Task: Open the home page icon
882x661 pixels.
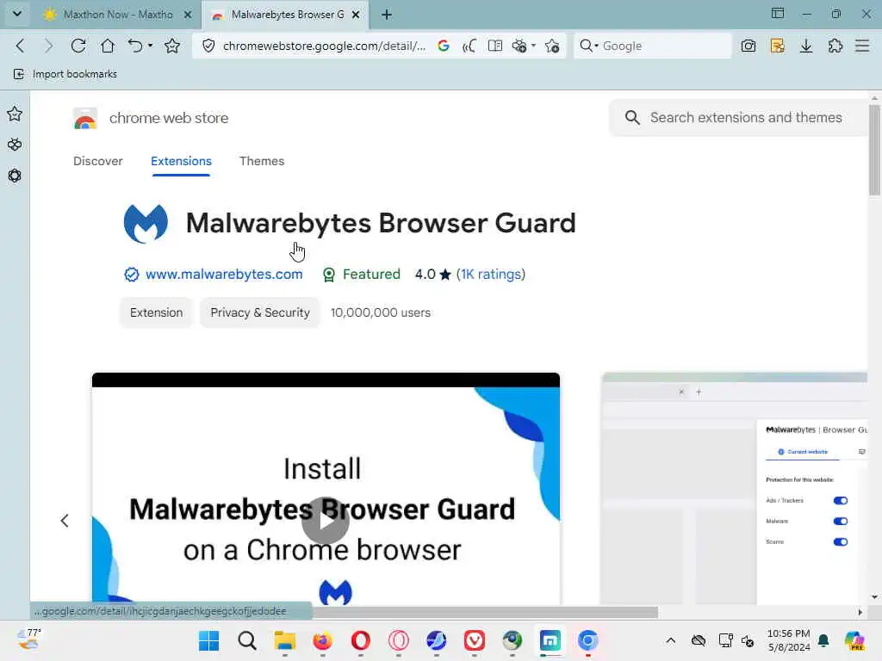Action: [108, 46]
